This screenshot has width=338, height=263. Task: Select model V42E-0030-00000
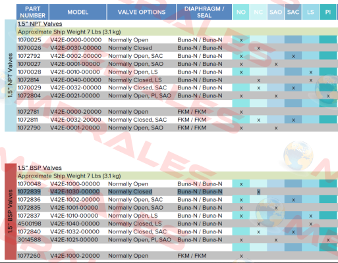pos(76,48)
